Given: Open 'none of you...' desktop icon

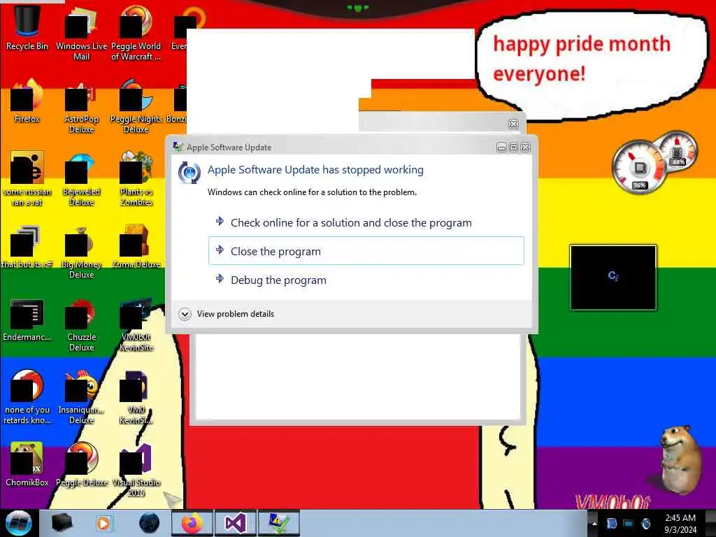Looking at the screenshot, I should tap(27, 397).
